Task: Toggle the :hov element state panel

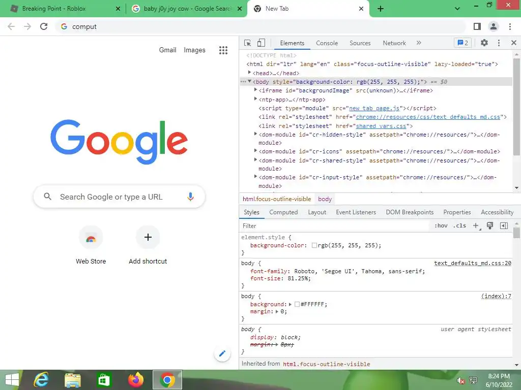Action: coord(441,226)
